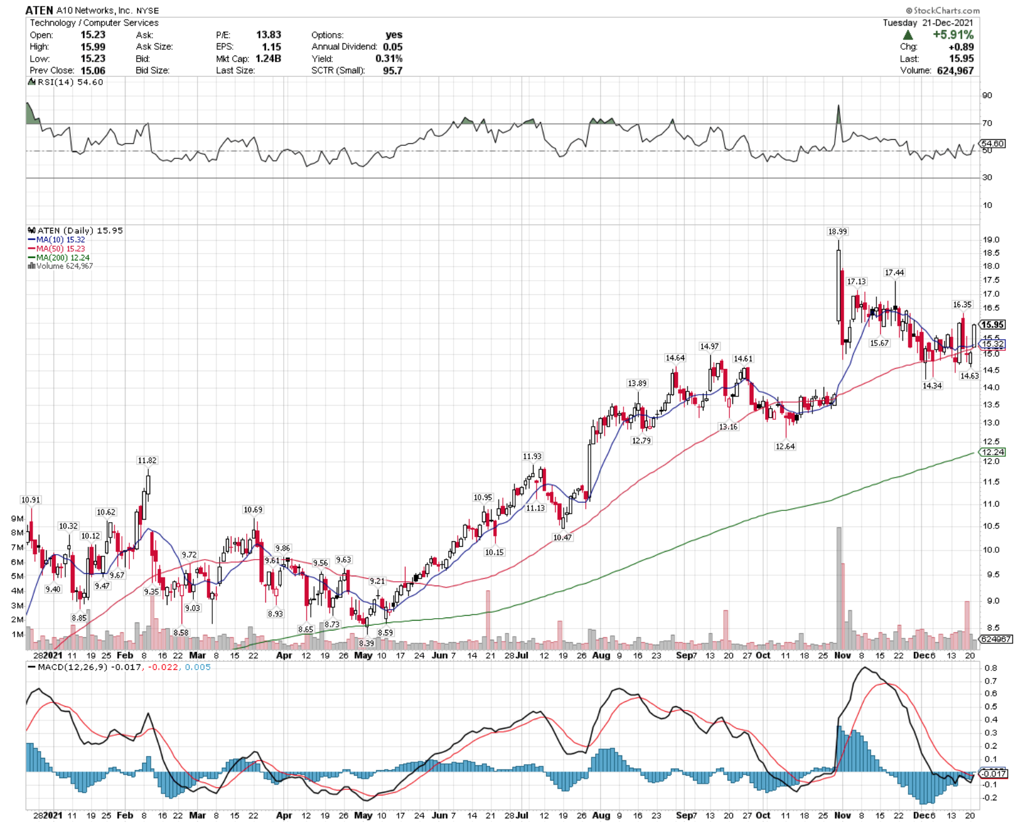Click the RSI 30 oversold level label
Image resolution: width=1018 pixels, height=825 pixels.
987,177
